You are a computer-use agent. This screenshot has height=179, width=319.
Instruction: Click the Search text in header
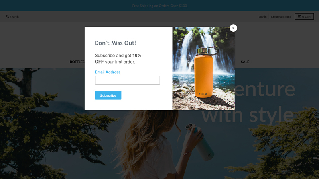14,17
